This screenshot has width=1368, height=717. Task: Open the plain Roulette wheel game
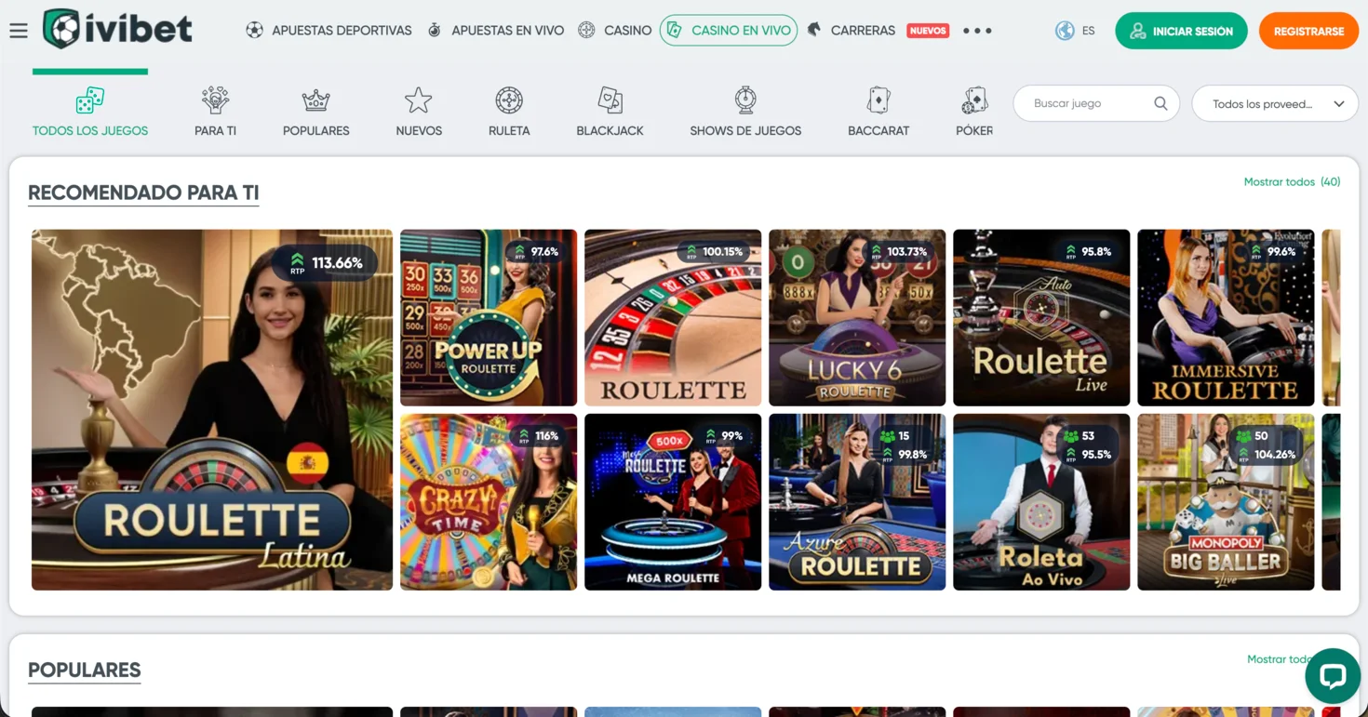[x=673, y=318]
